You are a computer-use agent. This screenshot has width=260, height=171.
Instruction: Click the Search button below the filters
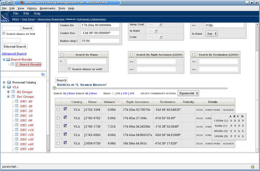click(61, 80)
